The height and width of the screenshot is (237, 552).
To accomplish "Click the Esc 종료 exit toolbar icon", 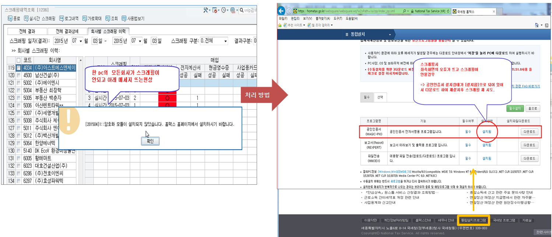I will [10, 18].
